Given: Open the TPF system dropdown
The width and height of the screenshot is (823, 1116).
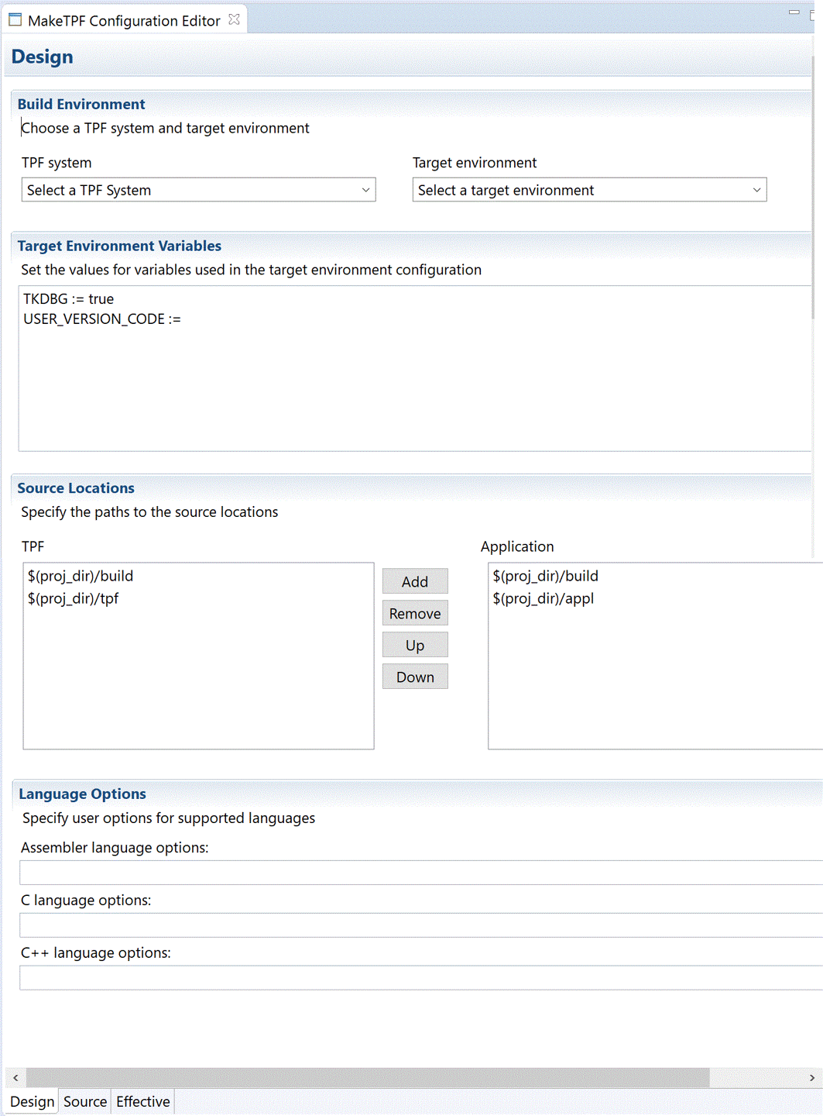Looking at the screenshot, I should tap(198, 190).
